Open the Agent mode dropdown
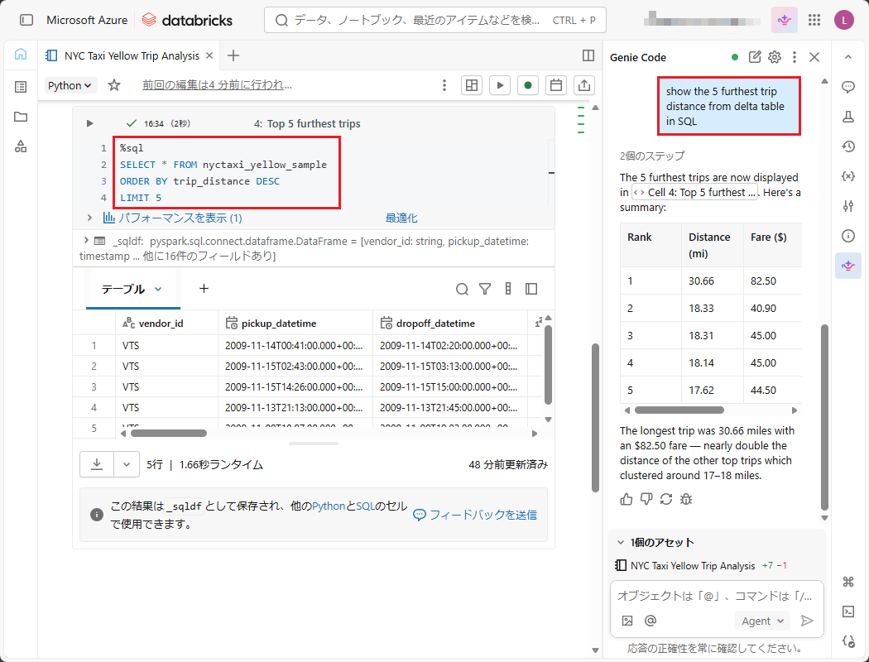 point(761,621)
